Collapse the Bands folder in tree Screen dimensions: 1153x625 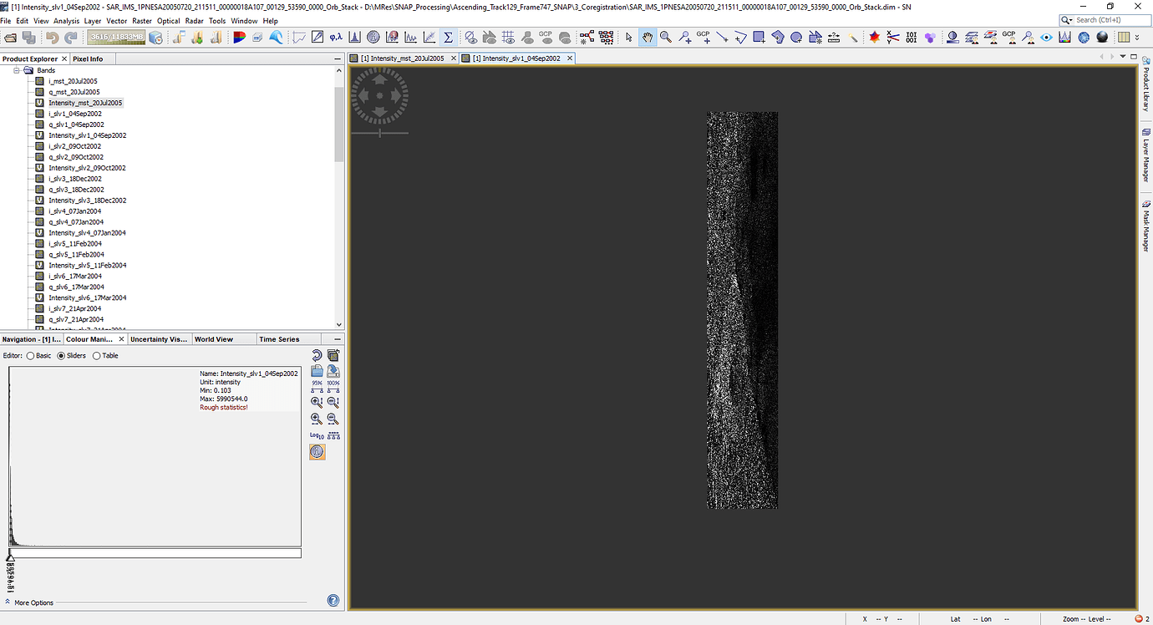point(17,71)
